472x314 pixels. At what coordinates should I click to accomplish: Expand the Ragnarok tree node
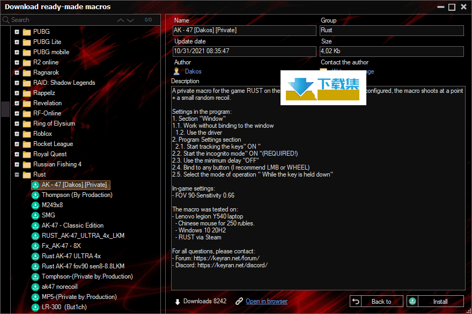(17, 72)
